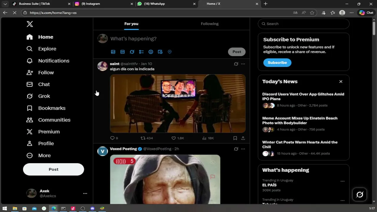Open account menu dots next to Axek
This screenshot has width=377, height=212.
click(85, 193)
